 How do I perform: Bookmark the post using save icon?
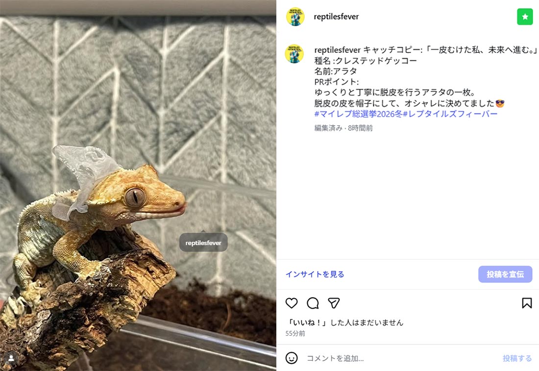pos(527,303)
